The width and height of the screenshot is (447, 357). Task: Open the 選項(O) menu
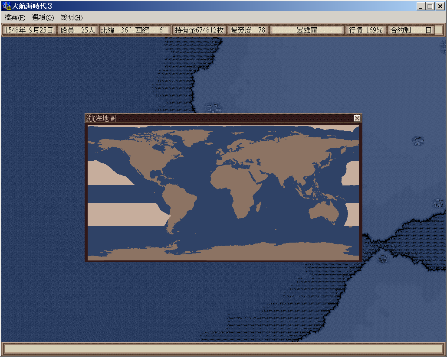[43, 18]
